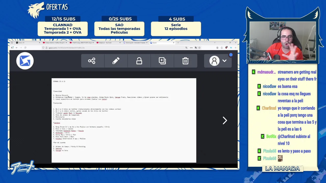Open the browser hamburger menu
The width and height of the screenshot is (326, 183).
click(235, 48)
